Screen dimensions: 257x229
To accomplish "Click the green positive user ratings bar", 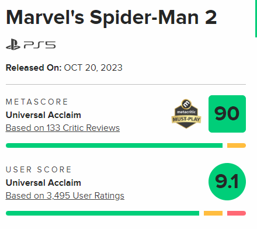I will (102, 213).
